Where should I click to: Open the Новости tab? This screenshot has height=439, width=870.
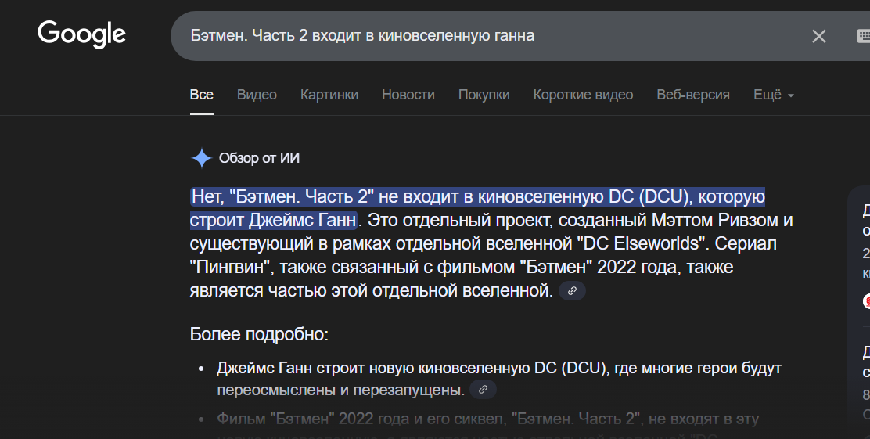pyautogui.click(x=408, y=95)
